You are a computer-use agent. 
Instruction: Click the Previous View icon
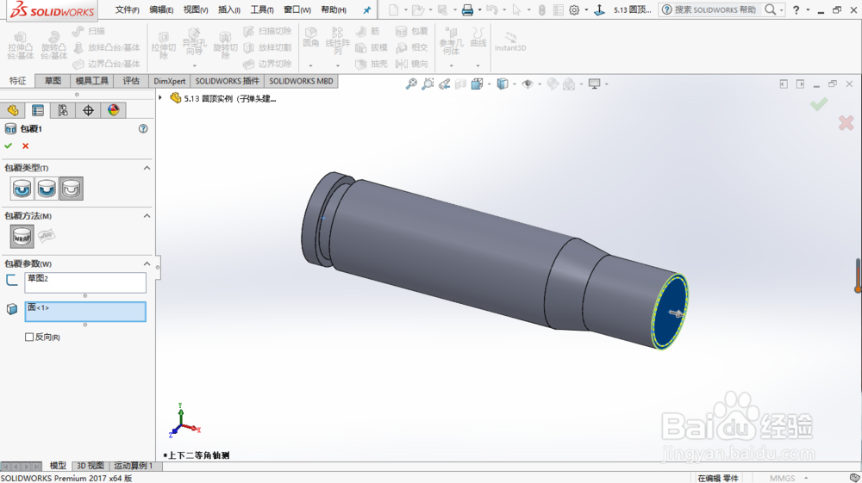[x=444, y=84]
